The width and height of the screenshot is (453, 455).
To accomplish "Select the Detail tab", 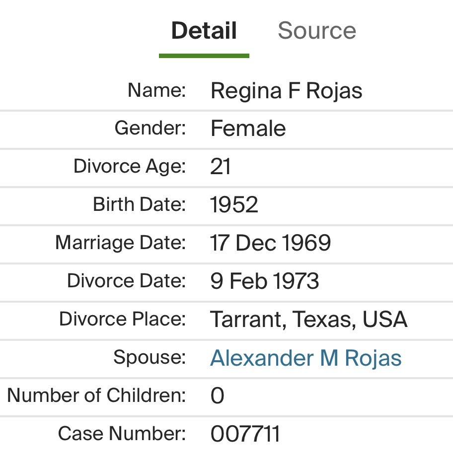I will (x=204, y=31).
